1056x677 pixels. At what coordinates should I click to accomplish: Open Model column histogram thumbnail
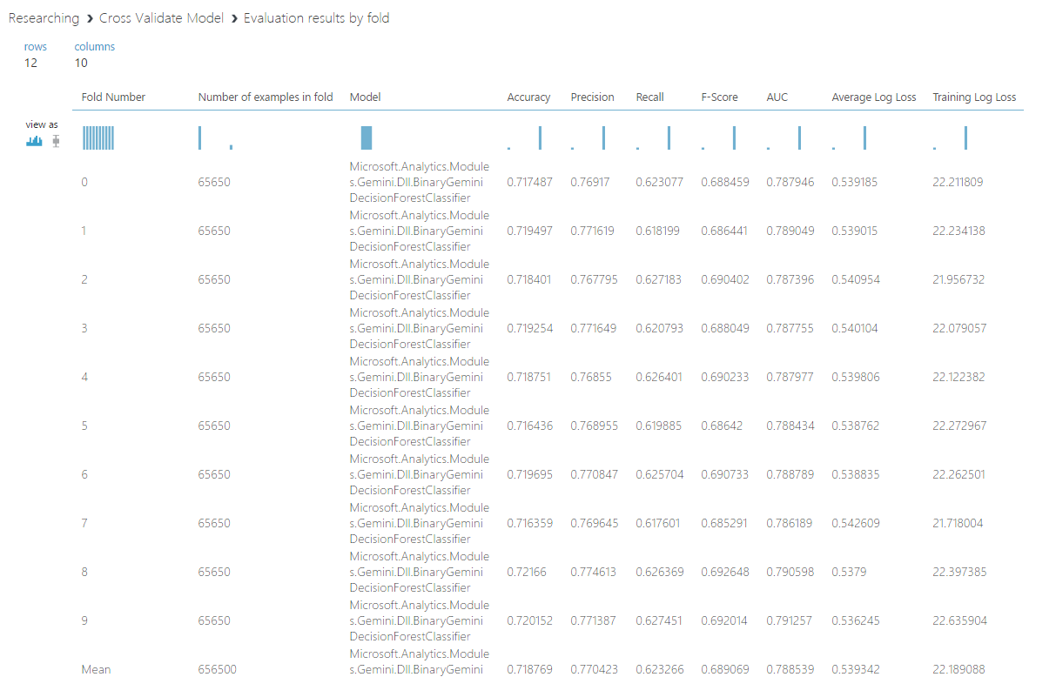[x=367, y=137]
